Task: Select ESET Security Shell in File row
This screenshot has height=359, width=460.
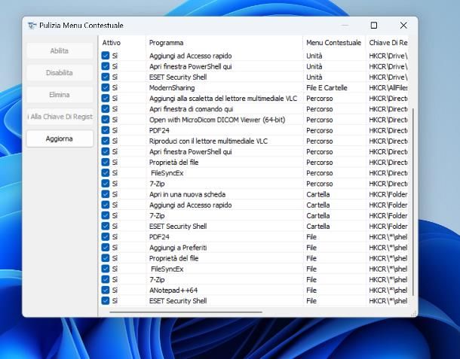Action: (178, 301)
